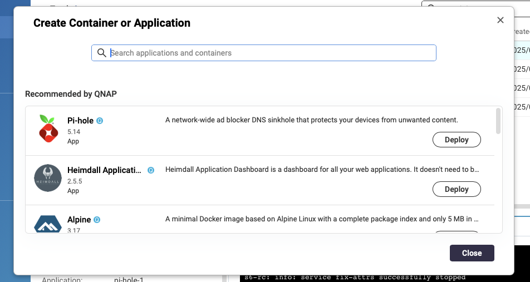Focus the Search applications and containers field
530x282 pixels.
coord(267,53)
